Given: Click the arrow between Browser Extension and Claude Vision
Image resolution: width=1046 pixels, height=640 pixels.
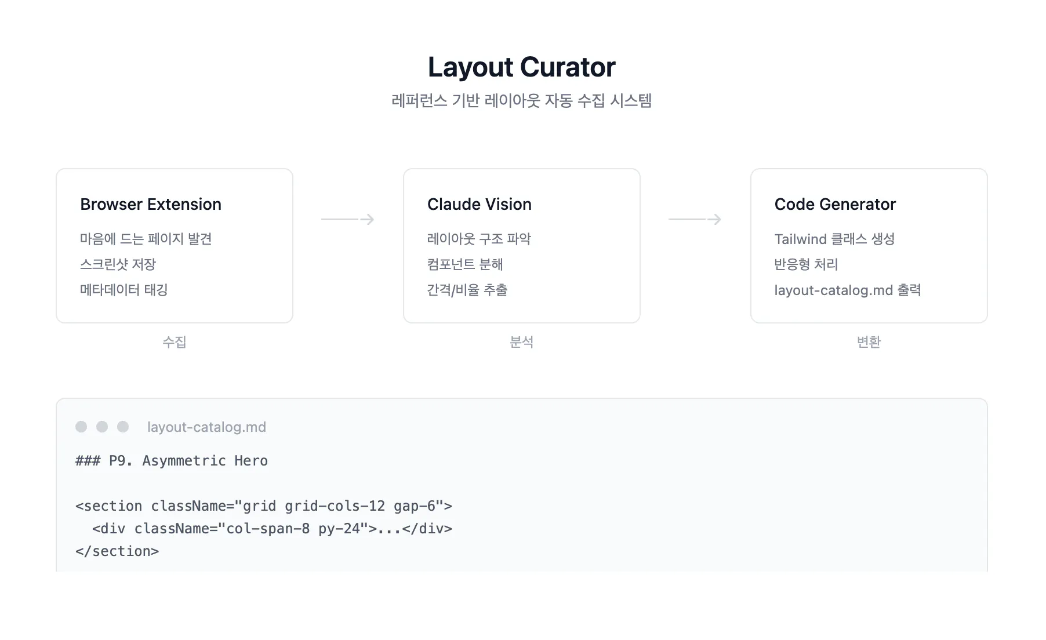Looking at the screenshot, I should pos(348,219).
